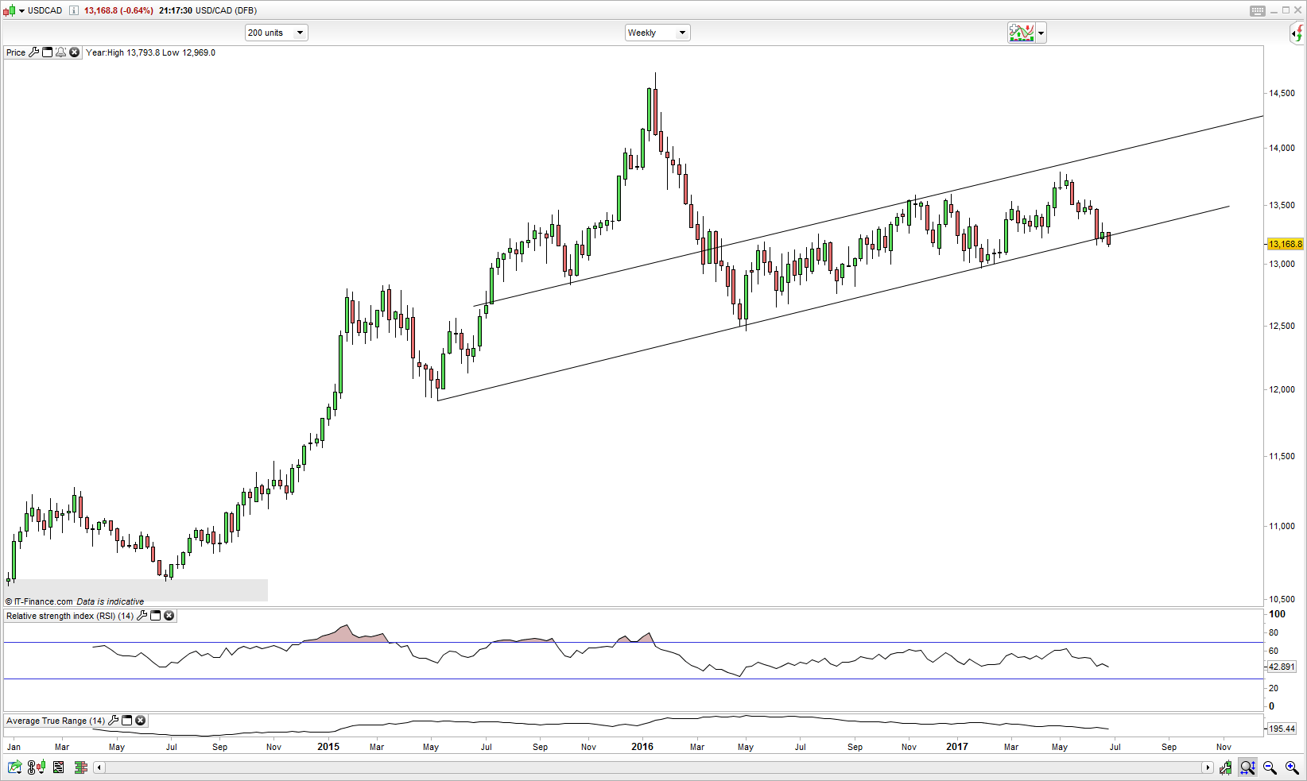The height and width of the screenshot is (781, 1307).
Task: Remove the RSI indicator panel
Action: pyautogui.click(x=169, y=616)
